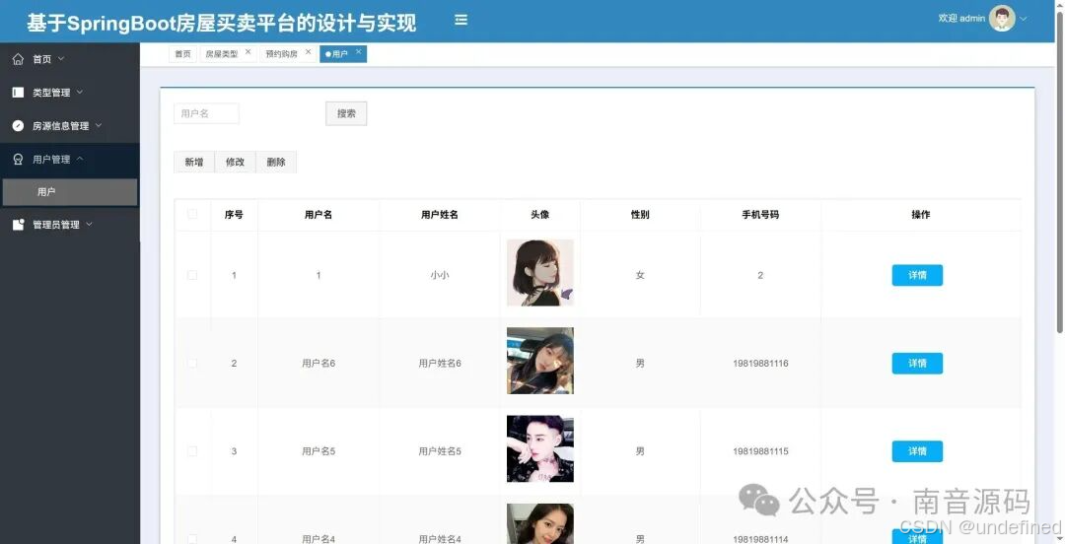Viewport: 1065px width, 544px height.
Task: Open 详情 for 用户名4
Action: tap(917, 537)
